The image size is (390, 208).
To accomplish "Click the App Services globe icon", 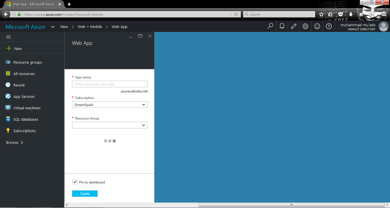I will click(8, 96).
